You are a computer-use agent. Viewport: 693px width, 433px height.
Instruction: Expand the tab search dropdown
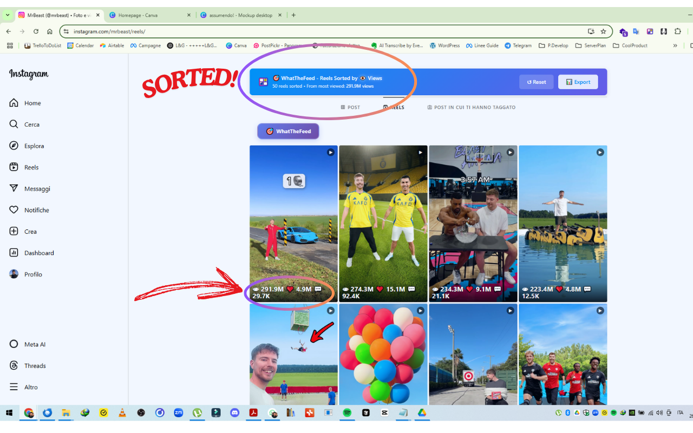click(8, 15)
